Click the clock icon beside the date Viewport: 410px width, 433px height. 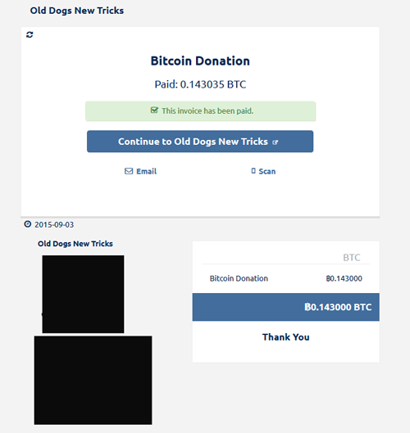point(28,224)
